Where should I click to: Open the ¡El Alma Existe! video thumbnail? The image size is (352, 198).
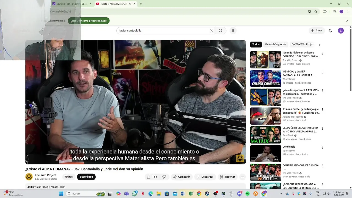(x=266, y=116)
